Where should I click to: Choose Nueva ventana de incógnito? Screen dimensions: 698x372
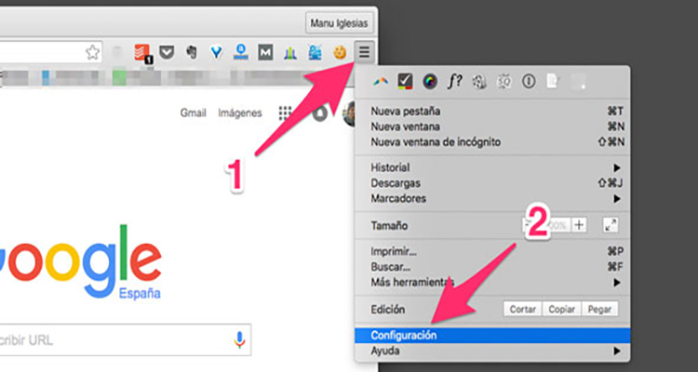[x=436, y=141]
